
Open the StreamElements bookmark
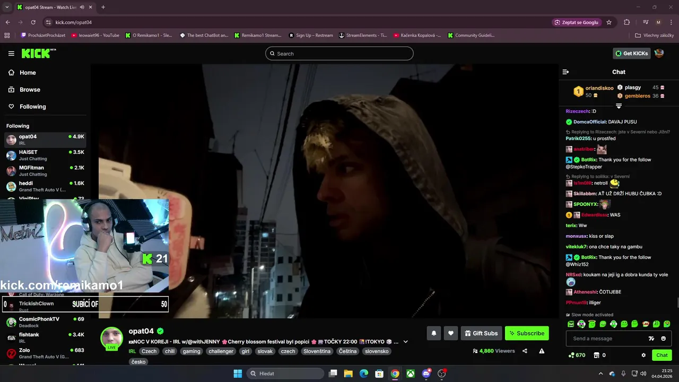[x=362, y=36]
